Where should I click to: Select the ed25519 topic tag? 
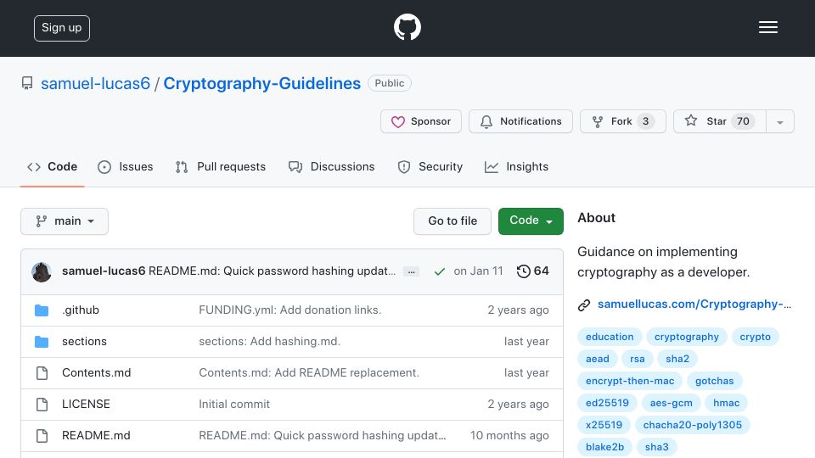pyautogui.click(x=607, y=403)
